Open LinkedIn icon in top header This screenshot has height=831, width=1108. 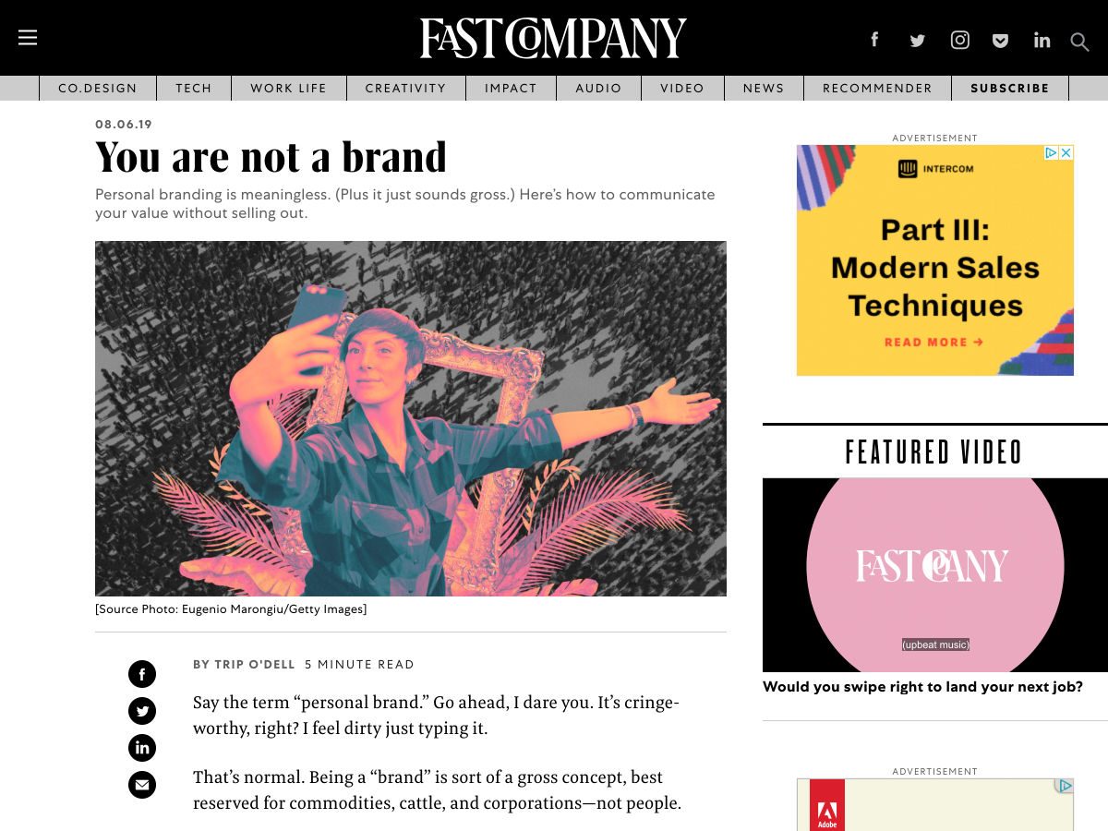(x=1042, y=40)
